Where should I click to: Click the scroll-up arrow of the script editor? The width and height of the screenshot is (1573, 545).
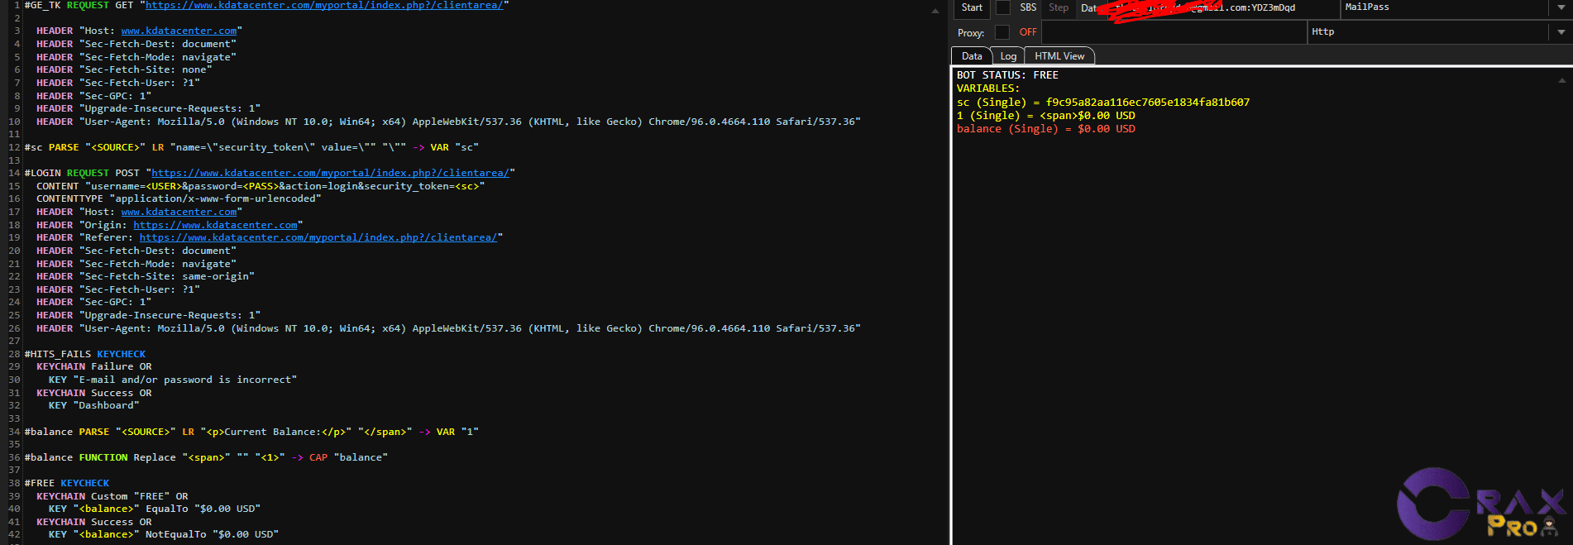pyautogui.click(x=935, y=11)
